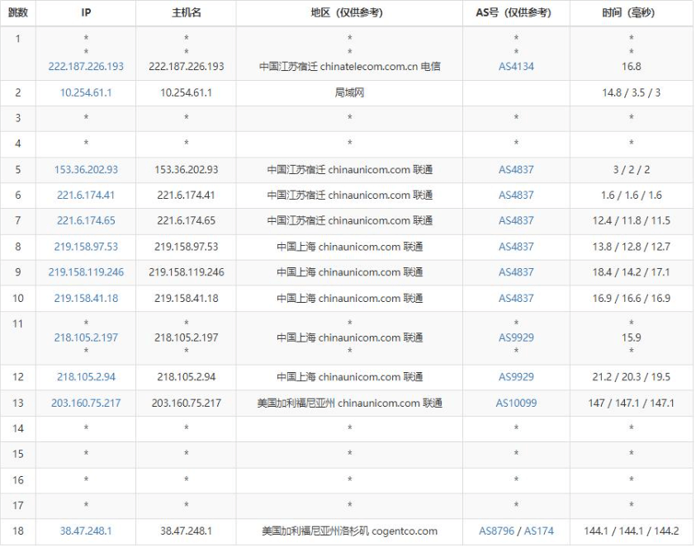Select the blue 218.105.2.94 IP link
Viewport: 696px width, 547px height.
coord(86,377)
